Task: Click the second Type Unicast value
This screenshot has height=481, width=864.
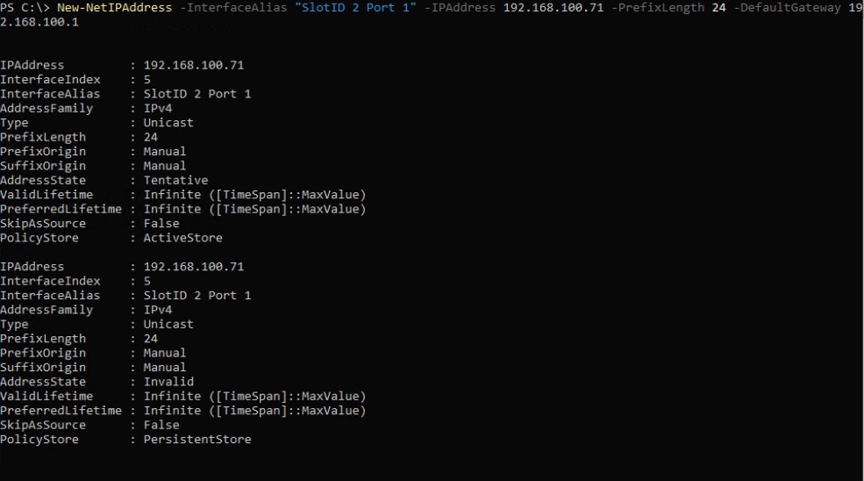Action: point(168,325)
